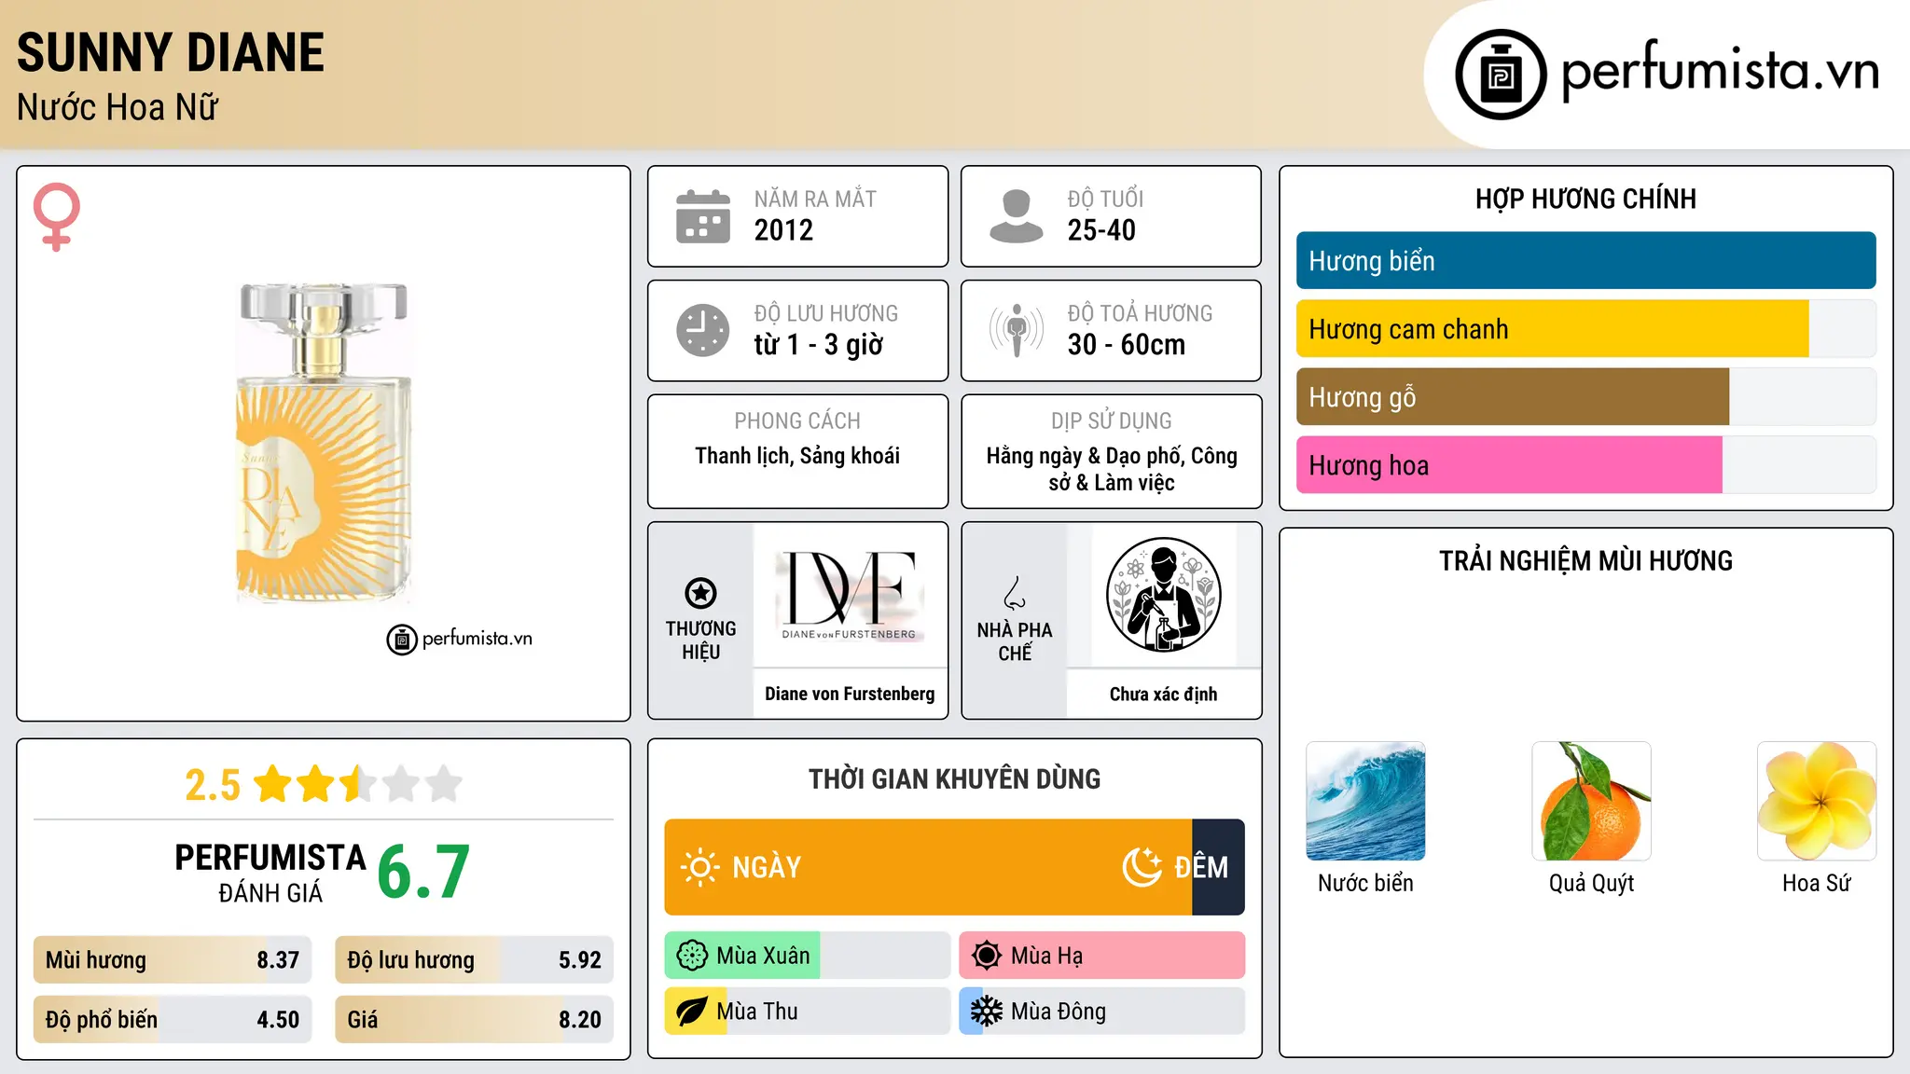Click the Giá score 8.20 bar
The image size is (1910, 1074).
tap(474, 1020)
